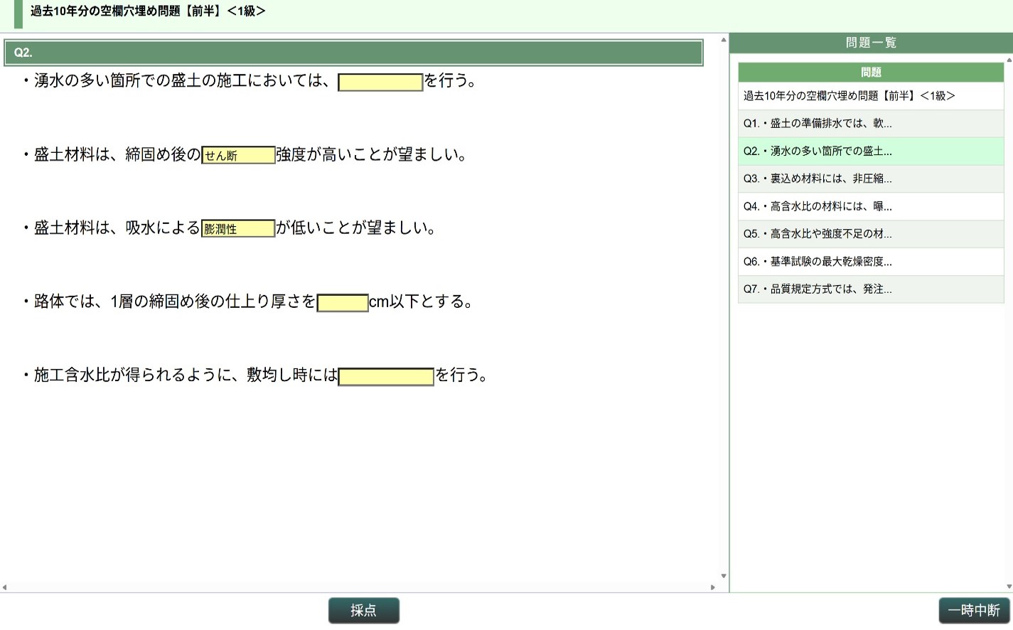Click the 採点 grading button
This screenshot has width=1013, height=630.
(x=363, y=610)
